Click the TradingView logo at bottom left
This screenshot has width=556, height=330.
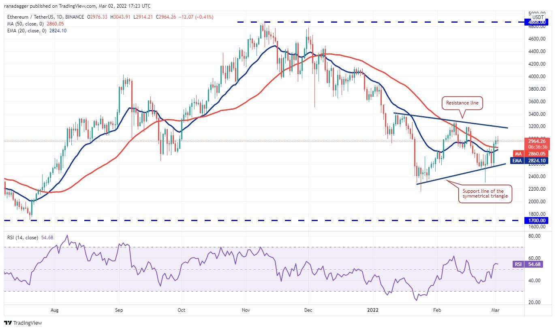click(23, 323)
